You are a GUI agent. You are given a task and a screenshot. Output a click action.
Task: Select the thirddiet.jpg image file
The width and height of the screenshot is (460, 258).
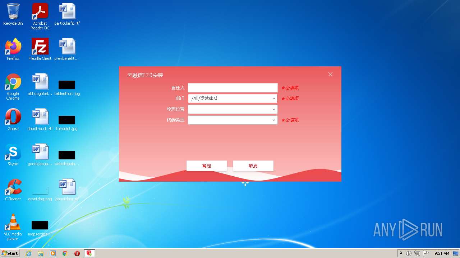click(67, 123)
